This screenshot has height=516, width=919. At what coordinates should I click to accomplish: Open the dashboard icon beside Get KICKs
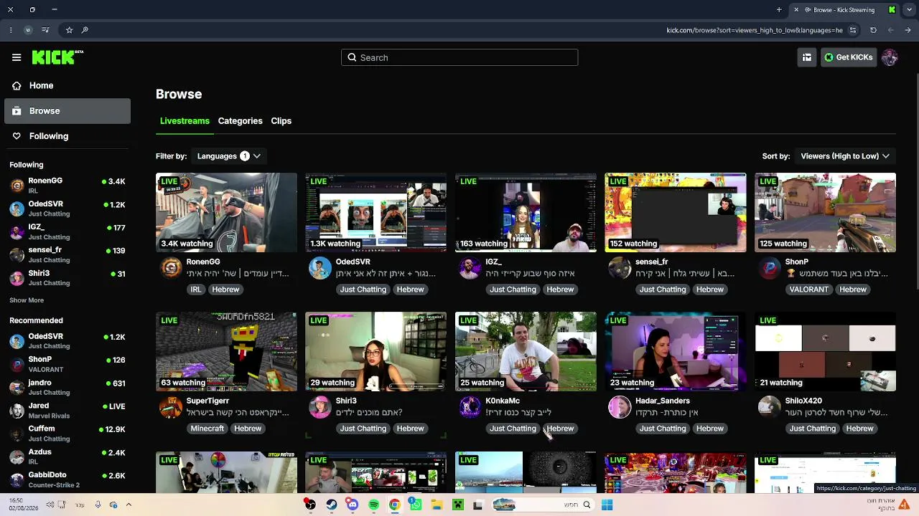pyautogui.click(x=807, y=57)
